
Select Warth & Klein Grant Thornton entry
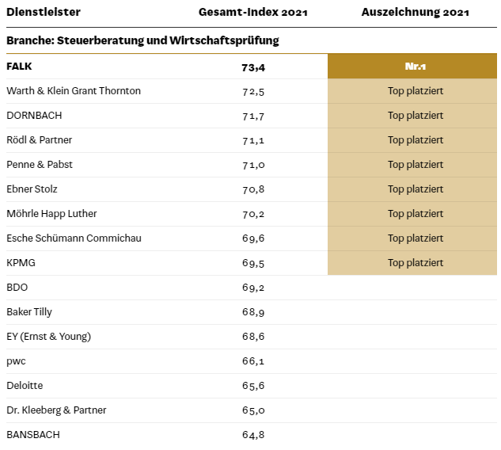click(74, 91)
